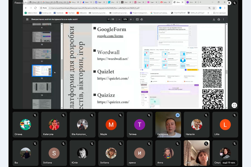Open the YouTube bookmark in bookmarks bar
Image resolution: width=251 pixels, height=167 pixels.
pyautogui.click(x=70, y=13)
